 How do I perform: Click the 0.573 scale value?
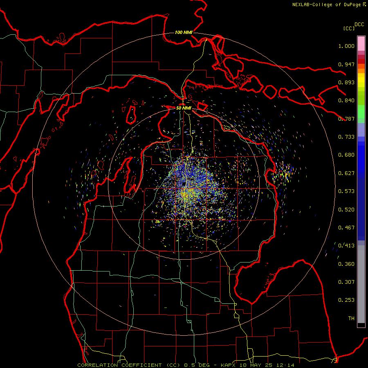(346, 191)
